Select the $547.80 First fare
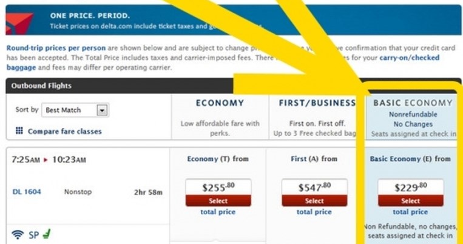 point(314,201)
